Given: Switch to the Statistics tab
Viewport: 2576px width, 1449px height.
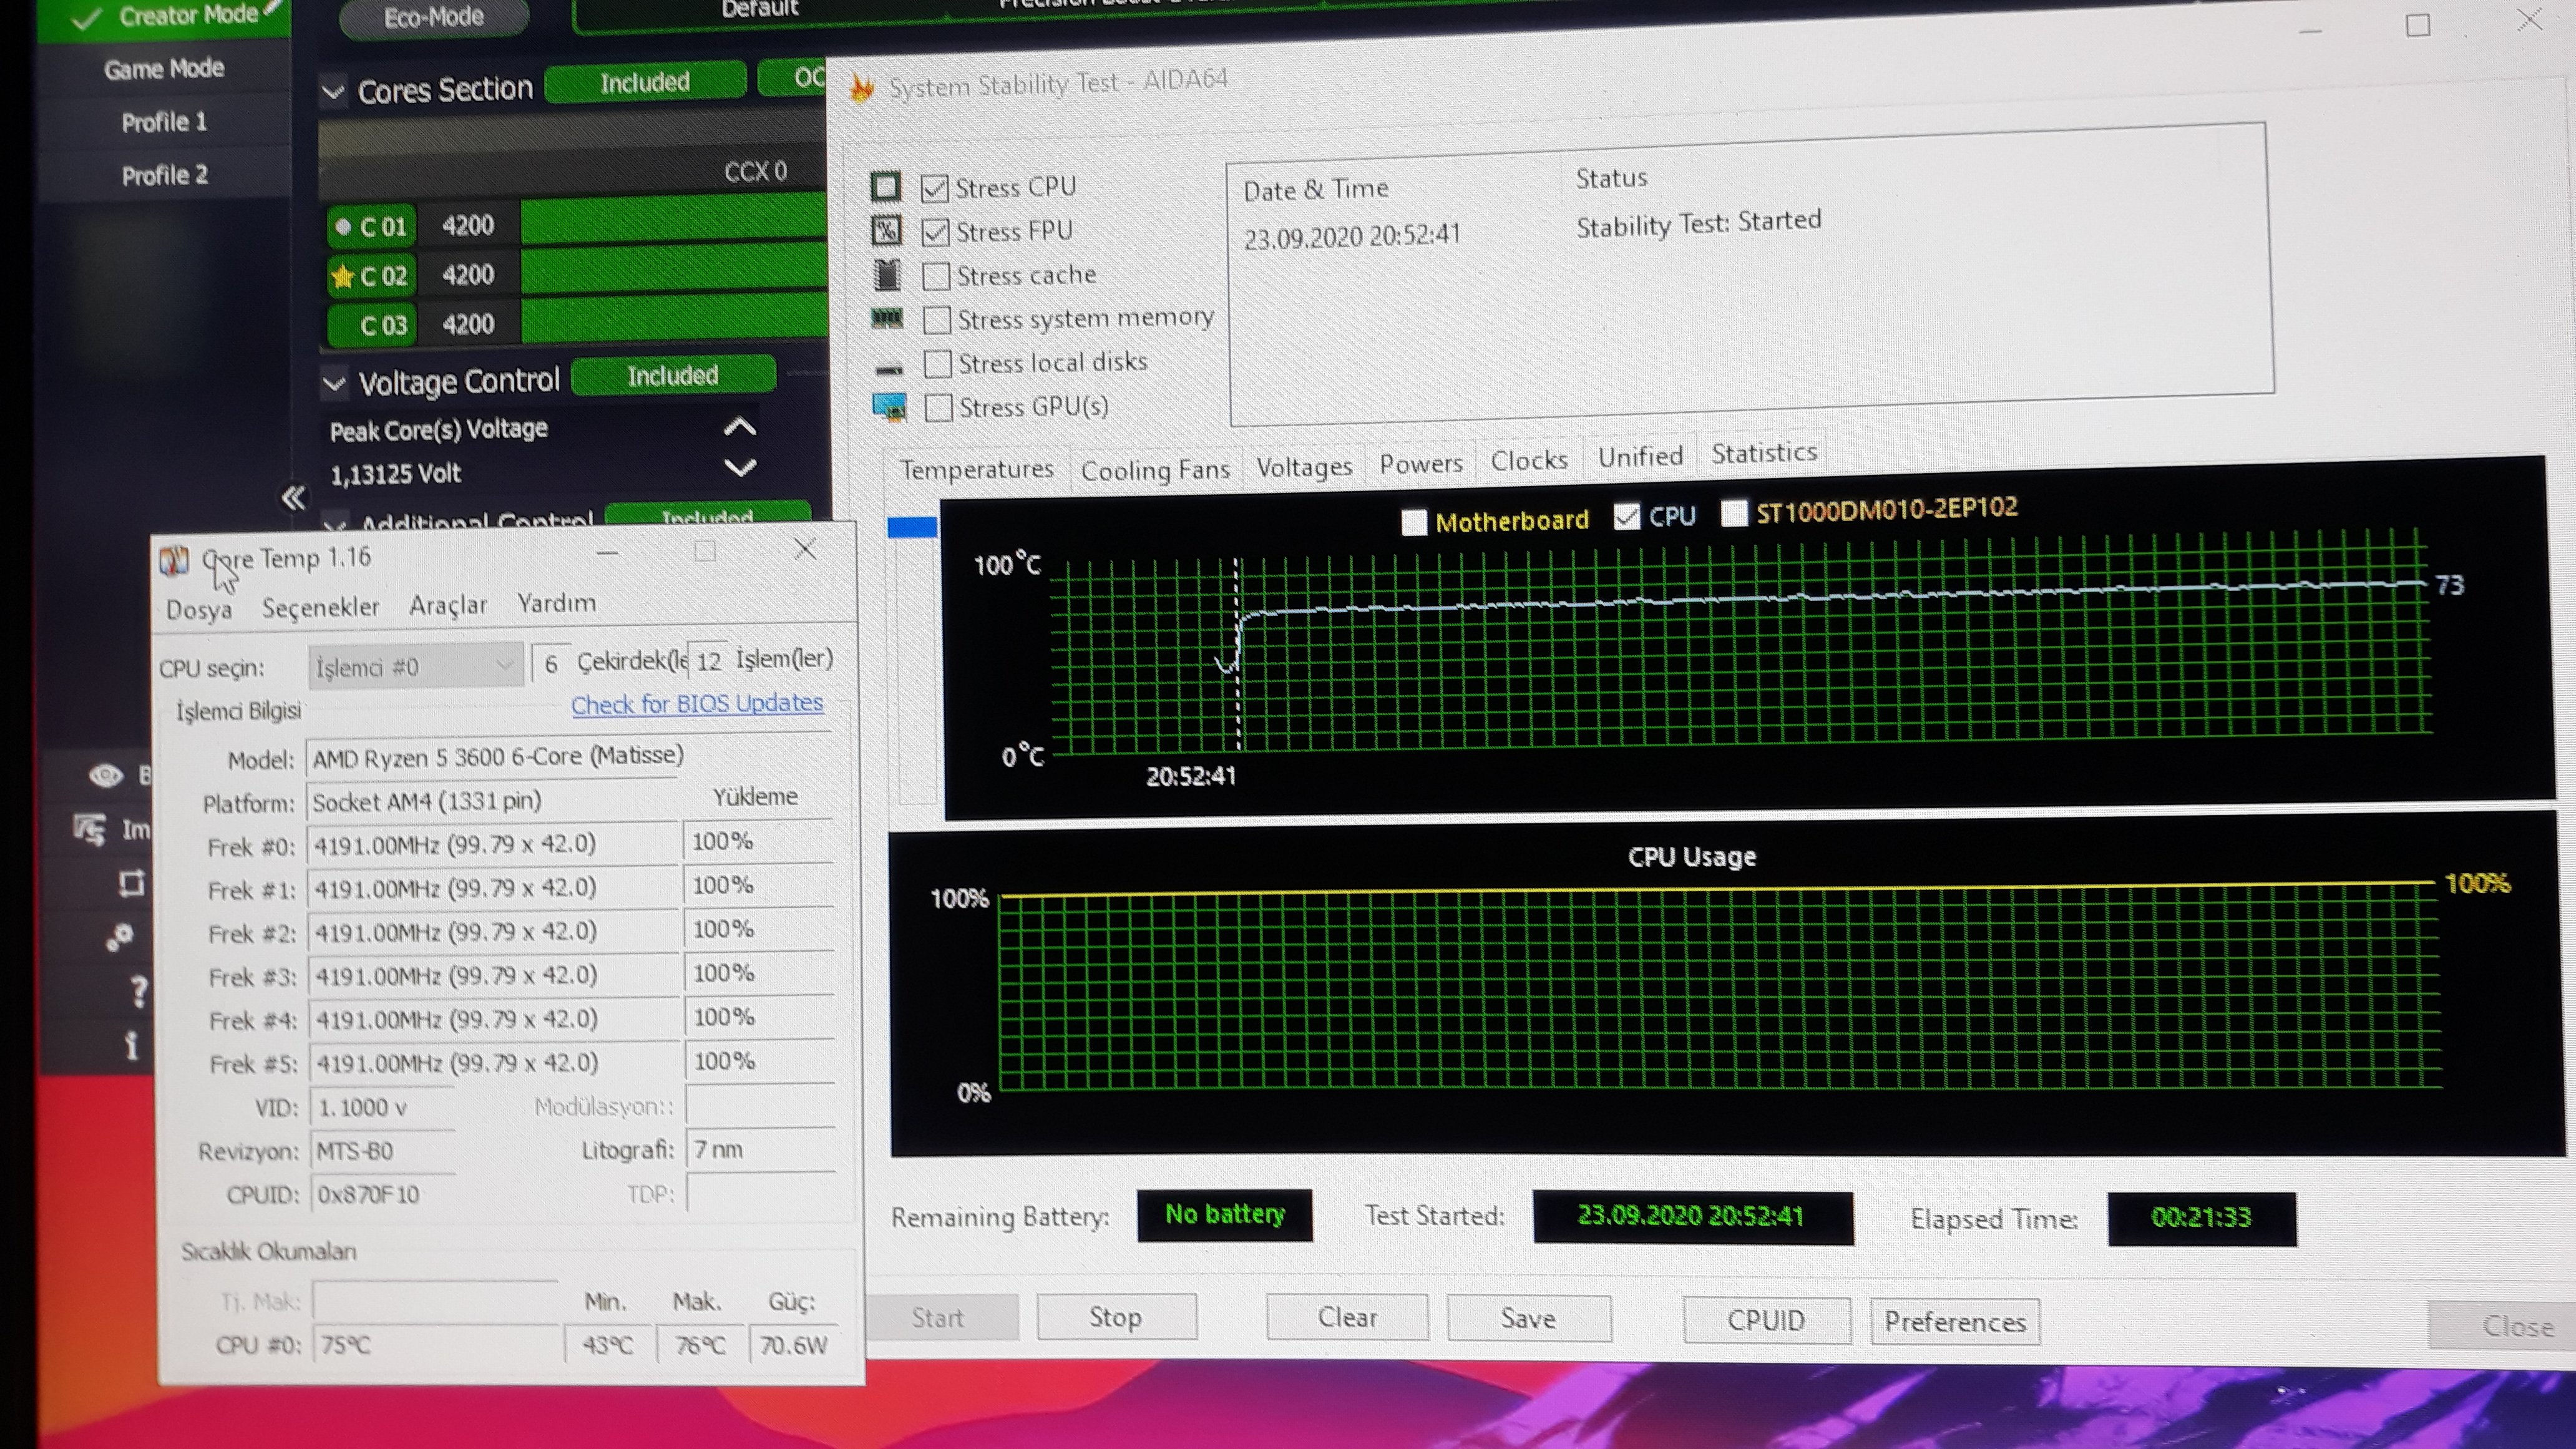Looking at the screenshot, I should tap(1764, 454).
